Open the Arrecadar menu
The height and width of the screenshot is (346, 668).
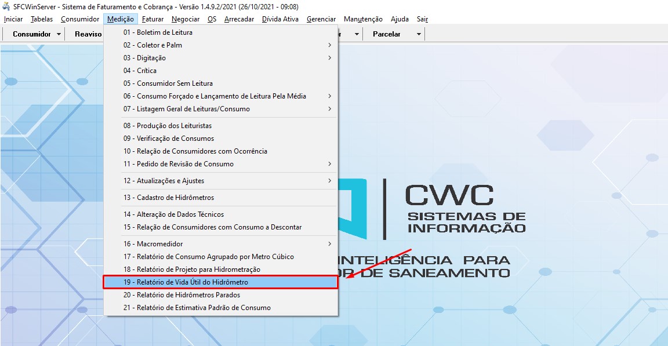(x=239, y=19)
